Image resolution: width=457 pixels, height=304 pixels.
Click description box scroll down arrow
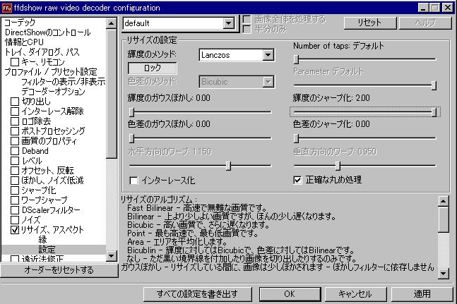coord(444,273)
